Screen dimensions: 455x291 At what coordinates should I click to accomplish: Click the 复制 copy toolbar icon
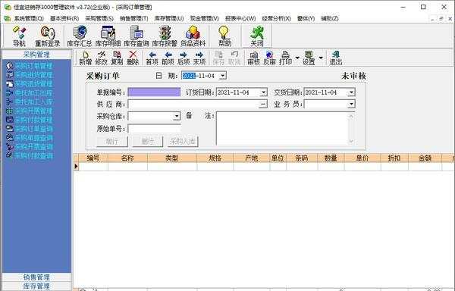click(x=117, y=58)
